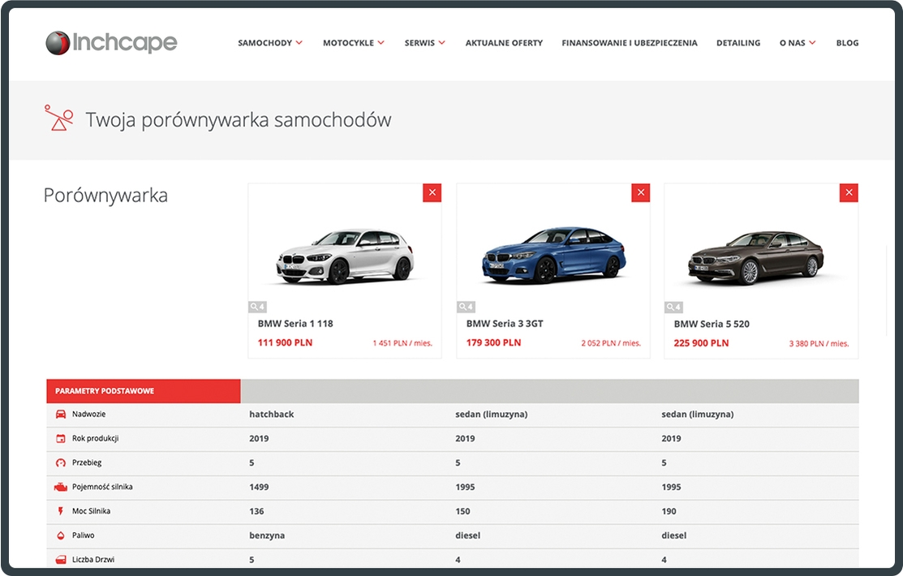Click the door icon beside Liczba Drzwi
Viewport: 903px width, 576px height.
[x=60, y=559]
